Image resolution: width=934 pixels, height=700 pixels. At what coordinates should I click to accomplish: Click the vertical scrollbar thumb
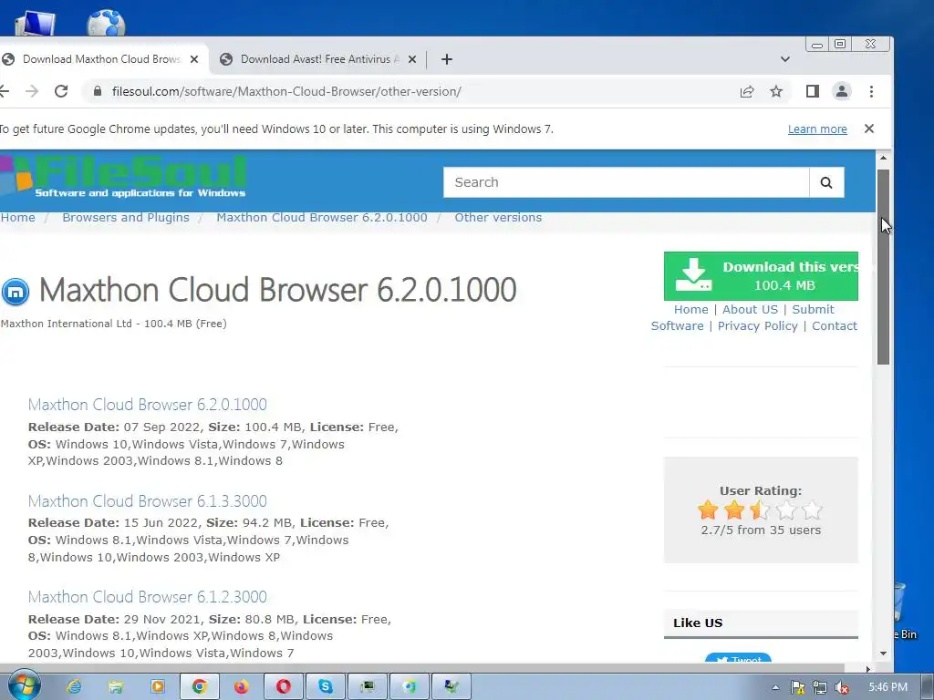point(883,267)
